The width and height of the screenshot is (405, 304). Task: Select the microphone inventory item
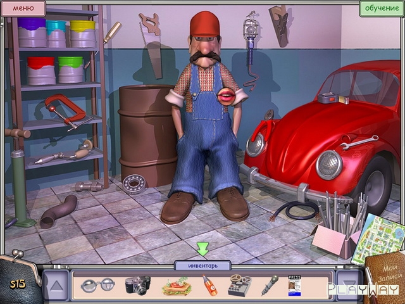[270, 285]
